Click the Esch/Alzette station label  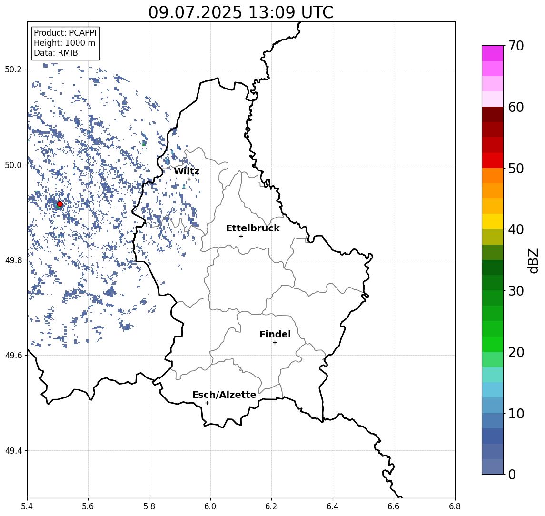point(224,395)
